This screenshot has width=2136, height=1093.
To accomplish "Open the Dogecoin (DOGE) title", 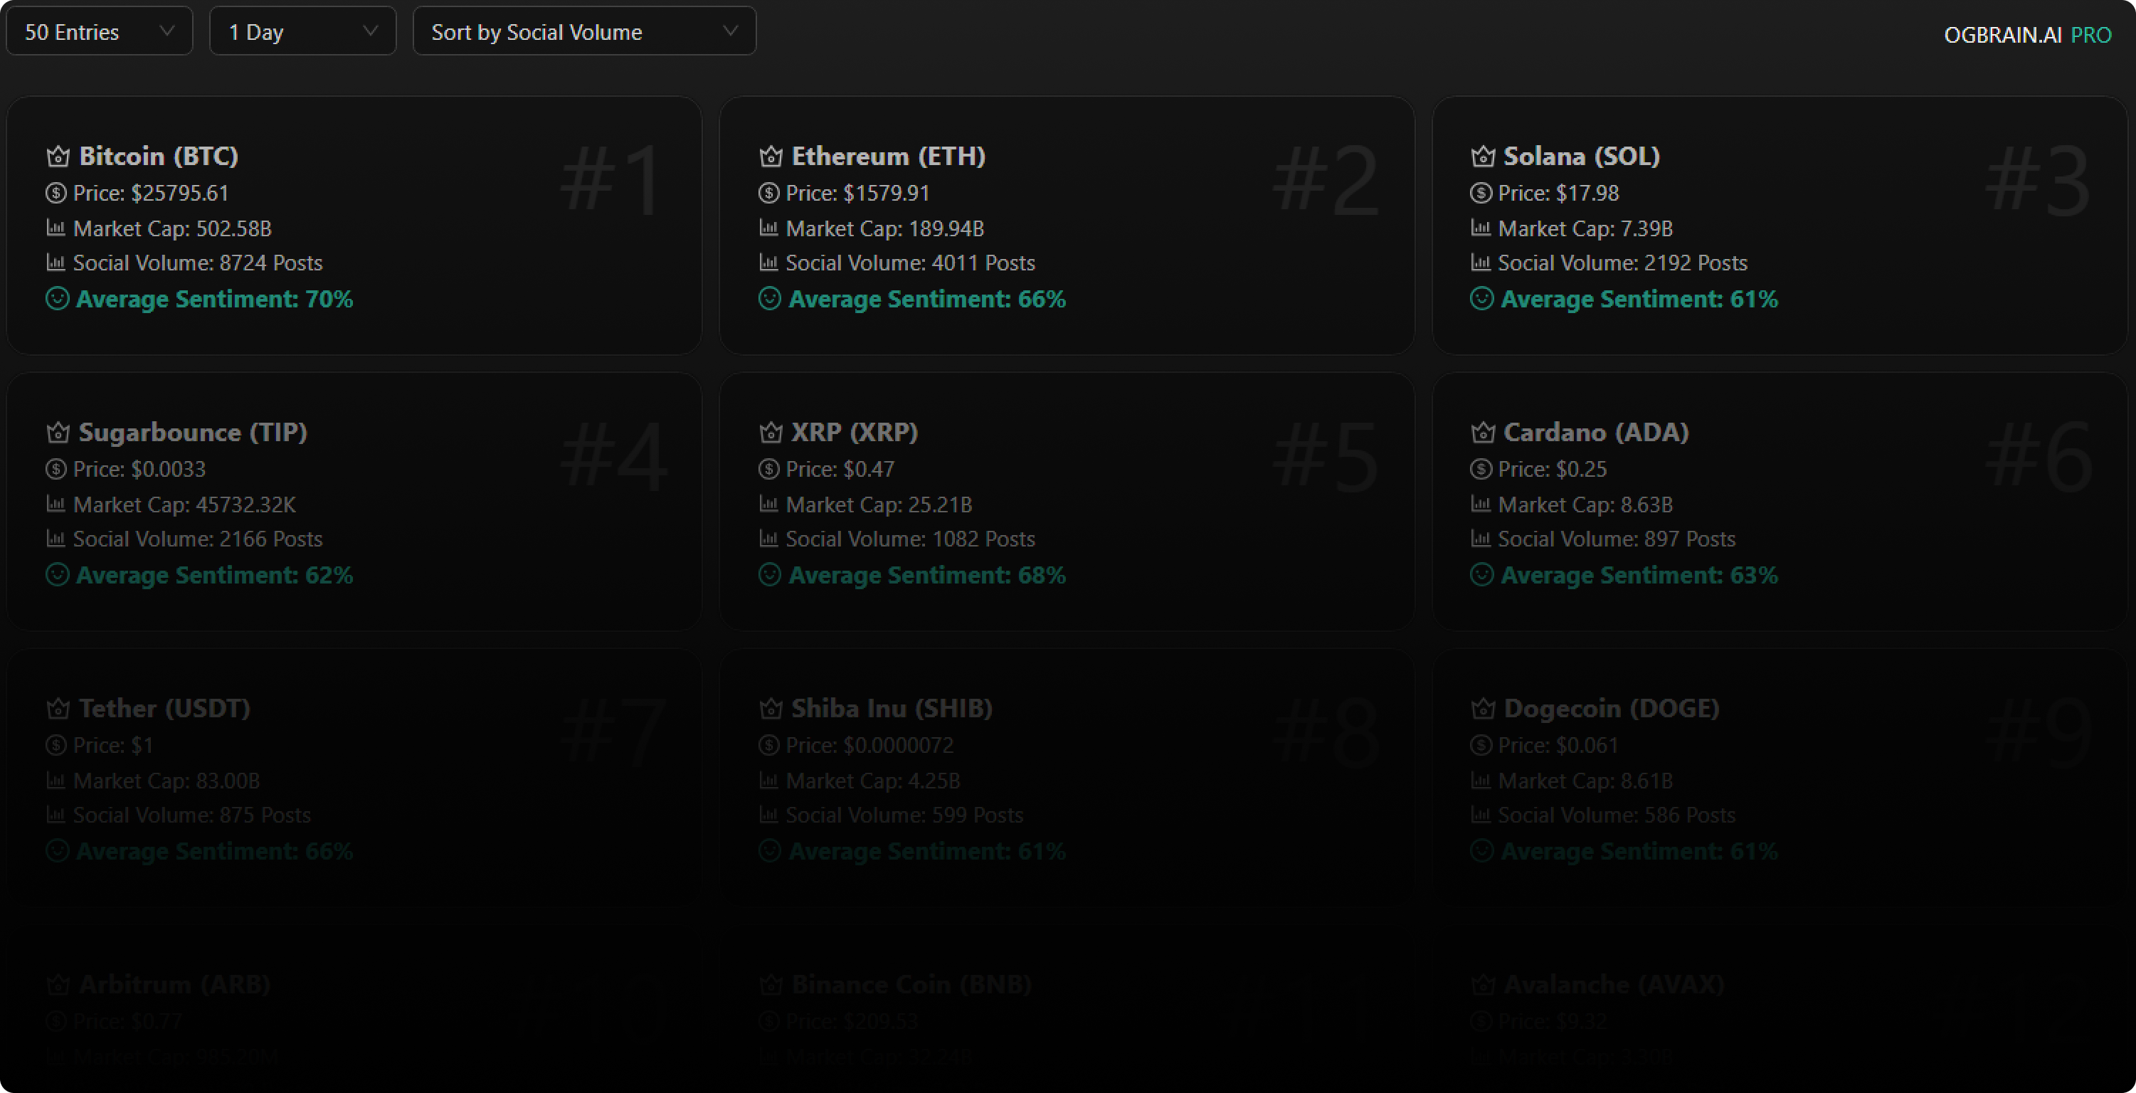I will (x=1611, y=708).
